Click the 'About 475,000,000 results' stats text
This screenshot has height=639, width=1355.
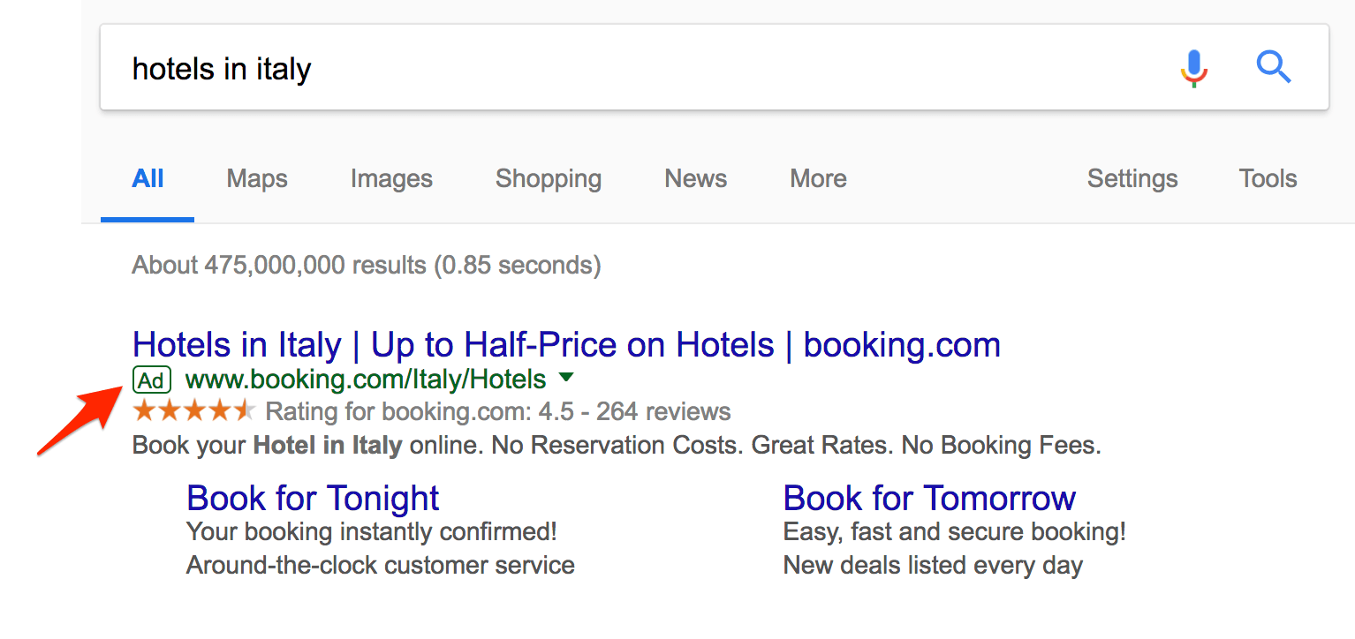click(x=366, y=265)
